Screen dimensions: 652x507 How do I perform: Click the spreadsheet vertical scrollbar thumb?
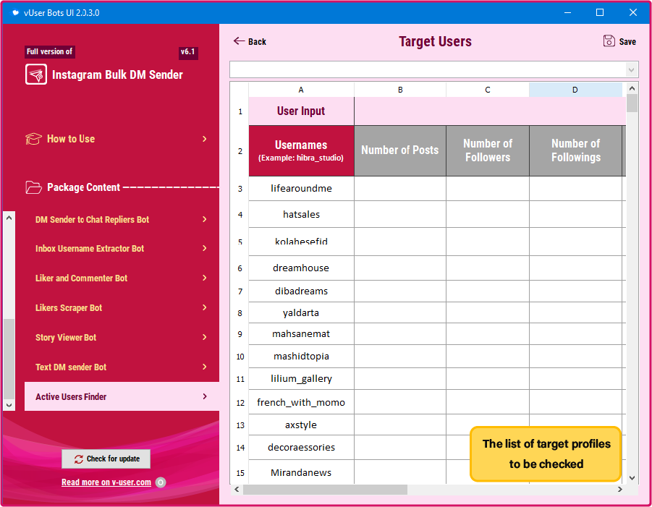click(x=632, y=103)
